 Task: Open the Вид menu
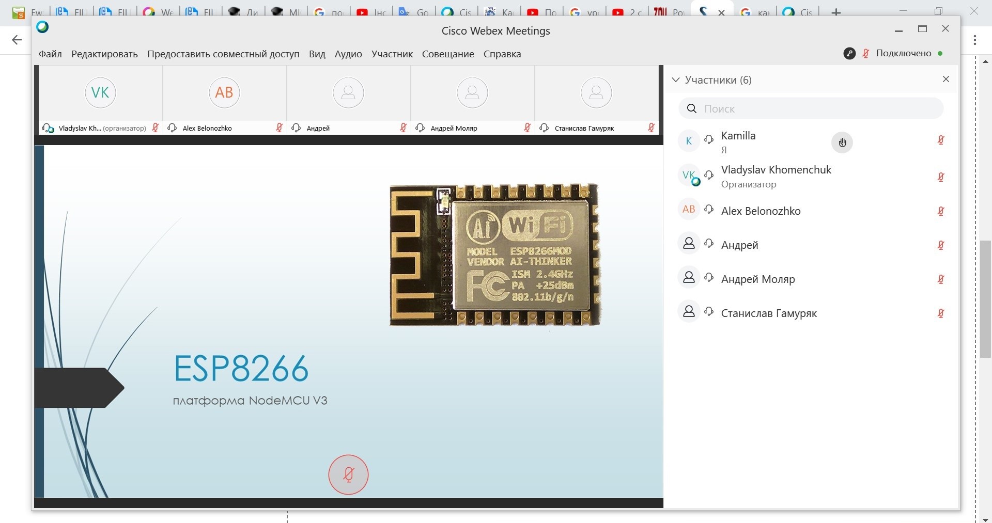(317, 54)
